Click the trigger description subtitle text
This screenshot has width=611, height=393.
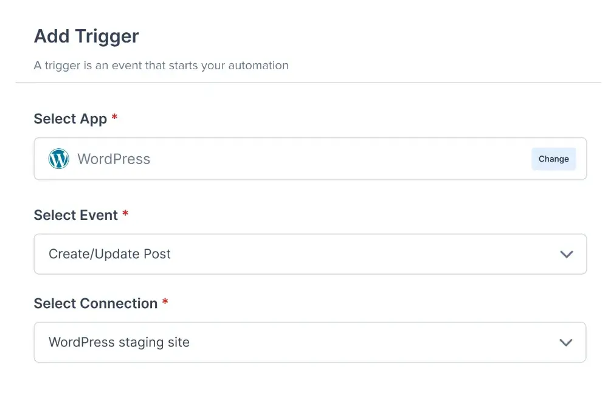coord(161,66)
